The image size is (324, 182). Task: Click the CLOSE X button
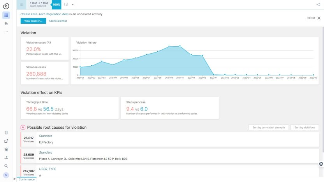click(314, 18)
